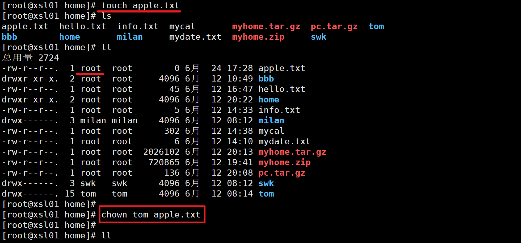
Task: Click time 08:14 in tom row
Action: pos(240,194)
